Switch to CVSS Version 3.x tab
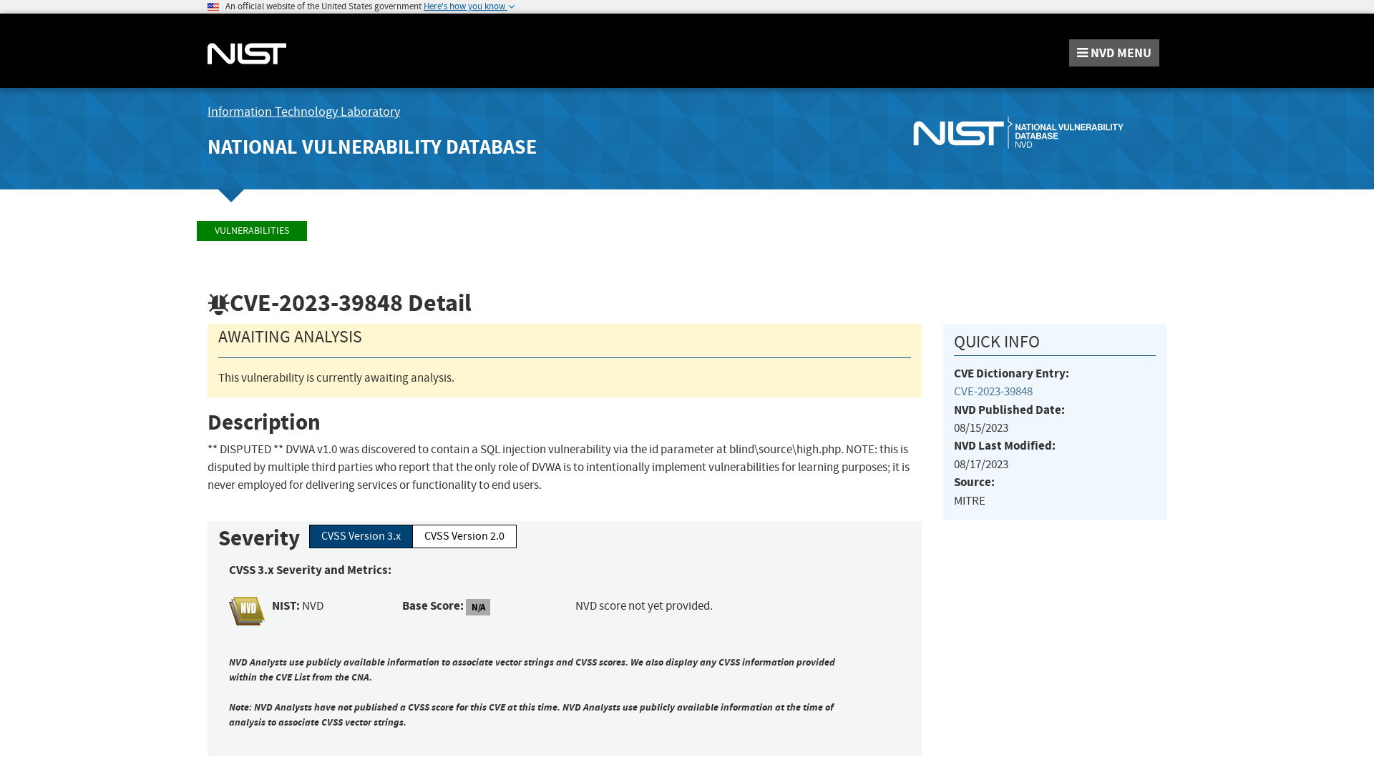Screen dimensions: 1374x772 tap(361, 536)
